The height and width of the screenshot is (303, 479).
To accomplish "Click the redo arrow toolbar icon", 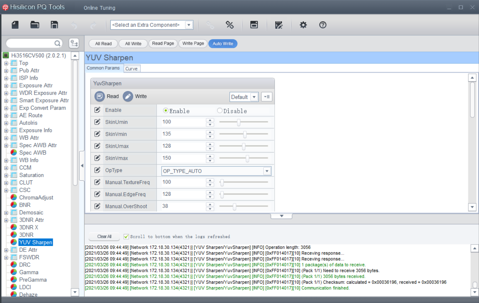I will click(93, 25).
